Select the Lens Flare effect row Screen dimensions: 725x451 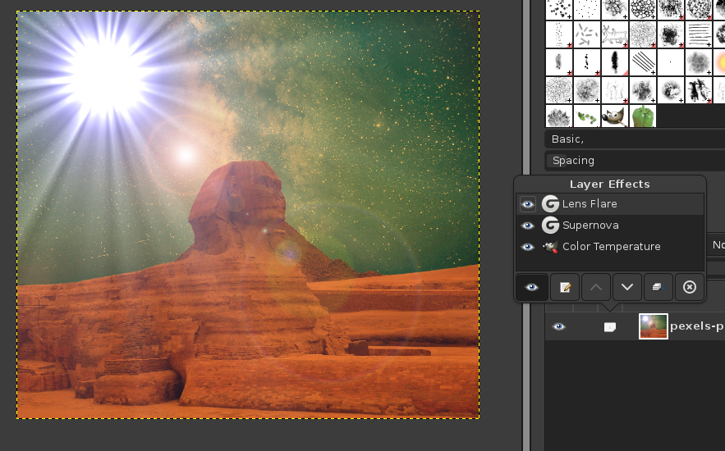pos(610,204)
